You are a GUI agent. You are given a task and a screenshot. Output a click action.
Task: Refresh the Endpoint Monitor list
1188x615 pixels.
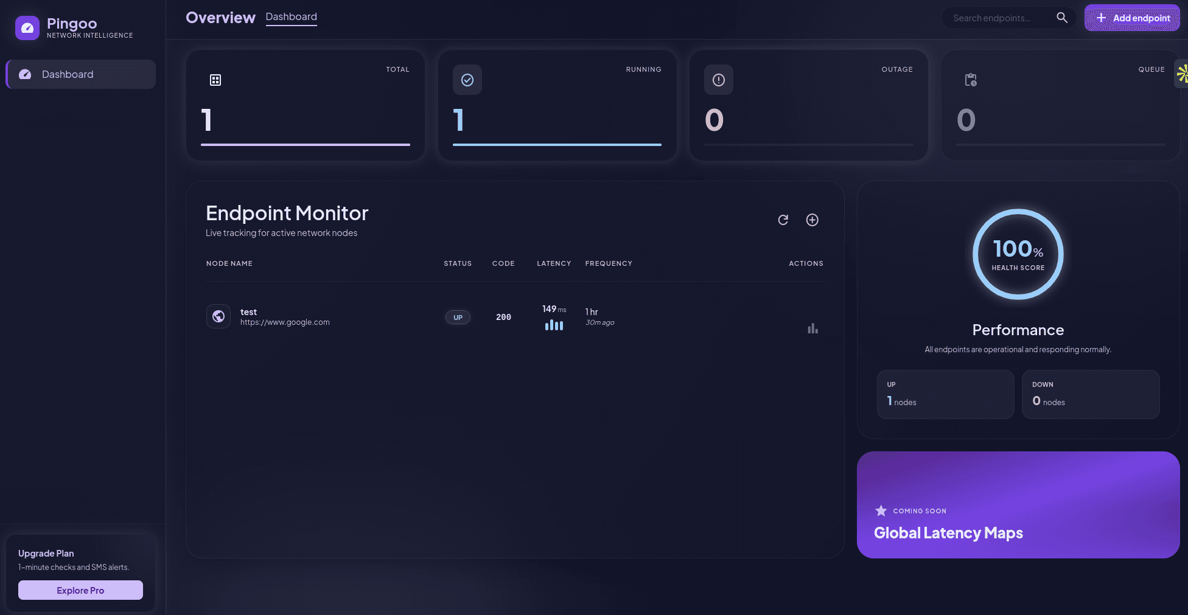[783, 220]
